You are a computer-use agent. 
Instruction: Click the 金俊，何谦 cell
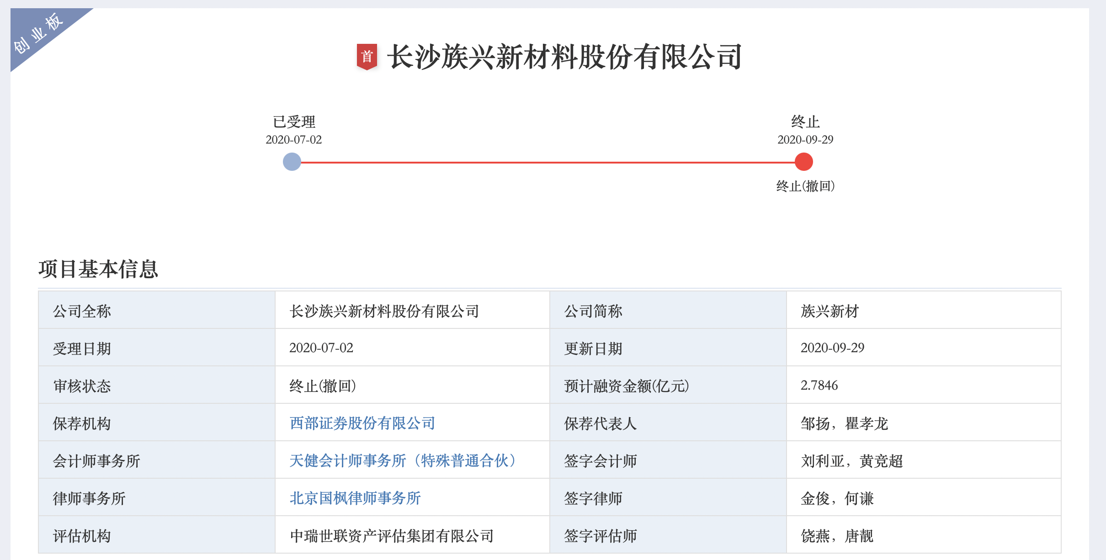[x=924, y=497]
